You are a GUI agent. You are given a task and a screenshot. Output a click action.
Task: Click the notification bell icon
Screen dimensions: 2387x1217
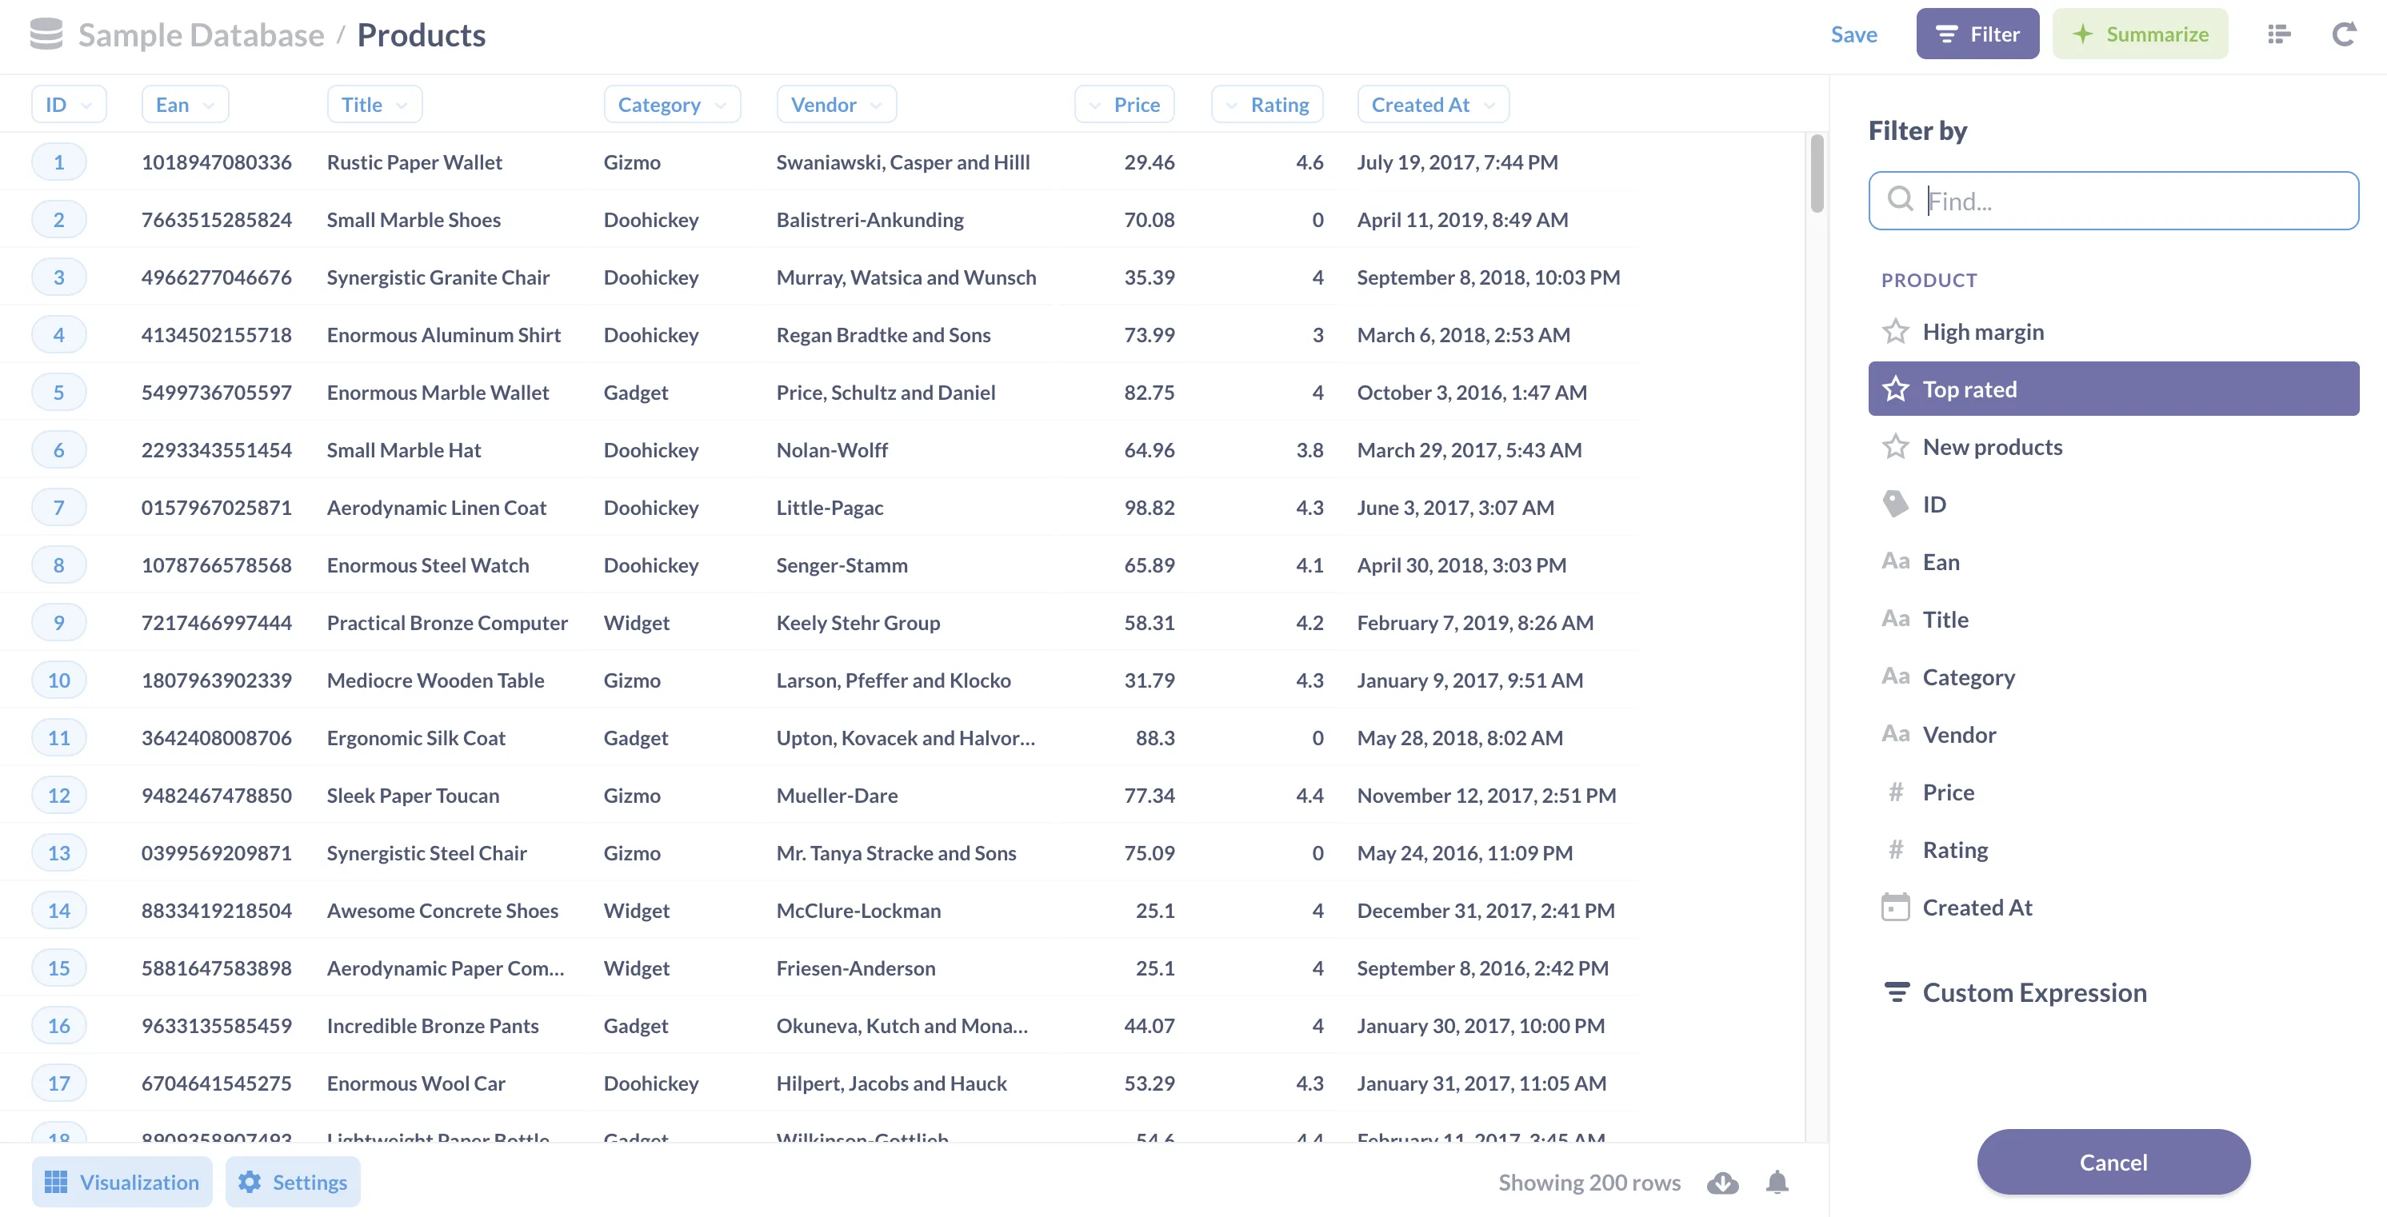click(1777, 1183)
